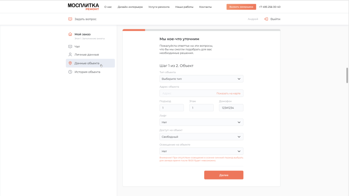Click the clock icon for История объекта
The image size is (349, 196).
[70, 72]
